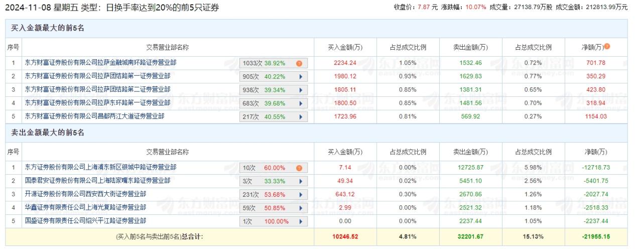Open 东方财富证券拉萨团结路第一证券营业部 link

(97, 76)
